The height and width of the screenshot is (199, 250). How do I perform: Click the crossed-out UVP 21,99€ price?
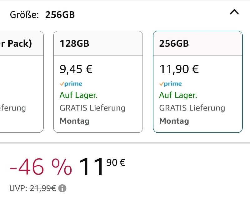43,188
